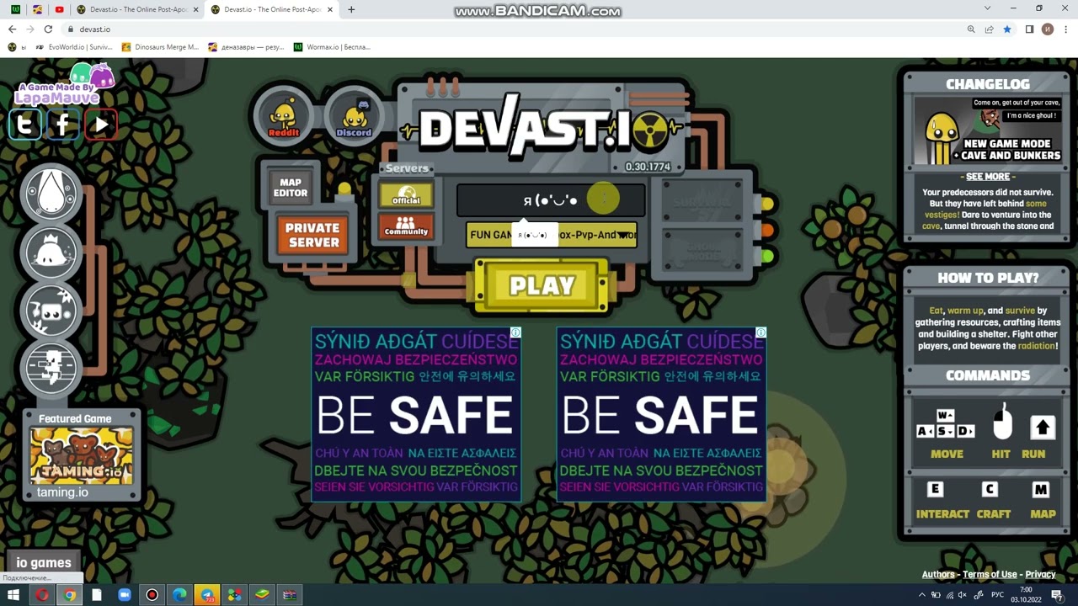Viewport: 1078px width, 606px height.
Task: Expand the tab search chevron
Action: 987,8
